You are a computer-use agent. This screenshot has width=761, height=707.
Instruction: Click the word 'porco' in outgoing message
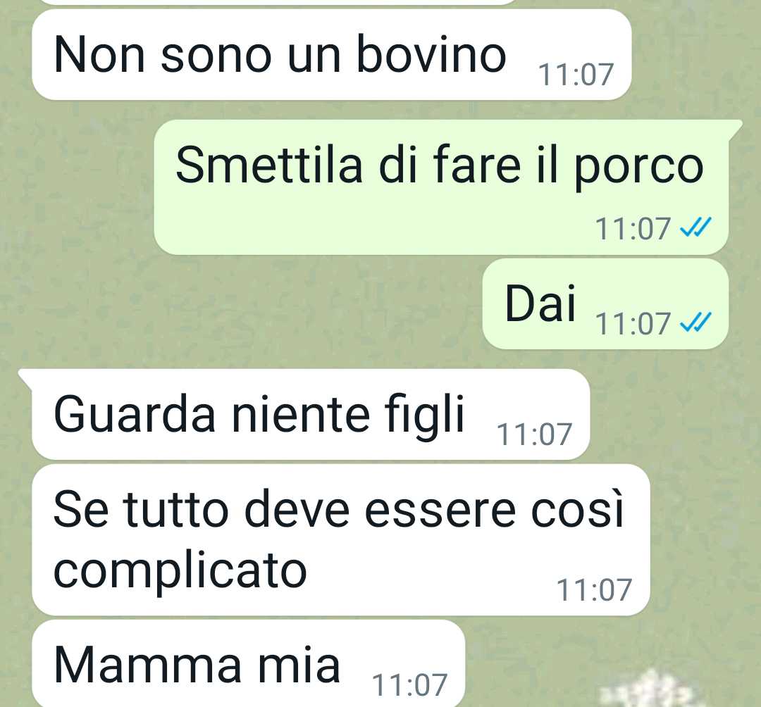[639, 168]
